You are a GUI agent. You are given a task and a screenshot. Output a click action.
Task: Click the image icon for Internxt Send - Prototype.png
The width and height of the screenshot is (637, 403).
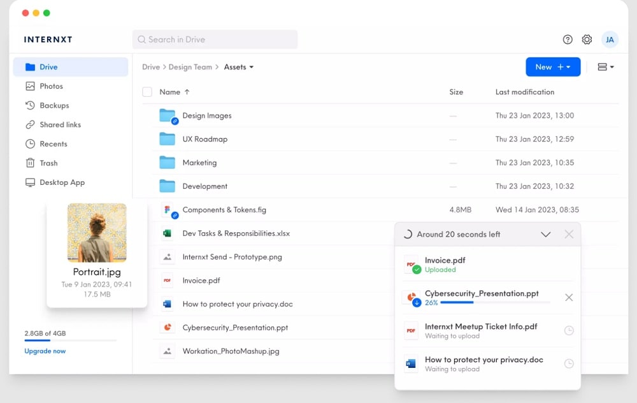point(167,257)
